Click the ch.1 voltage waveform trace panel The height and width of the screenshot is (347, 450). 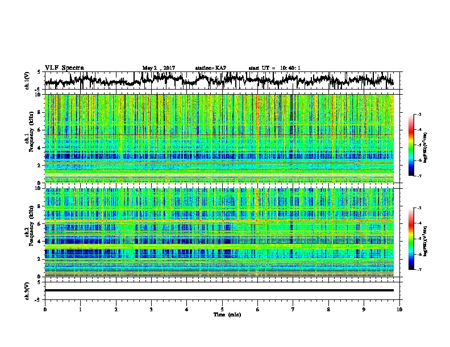pyautogui.click(x=223, y=81)
